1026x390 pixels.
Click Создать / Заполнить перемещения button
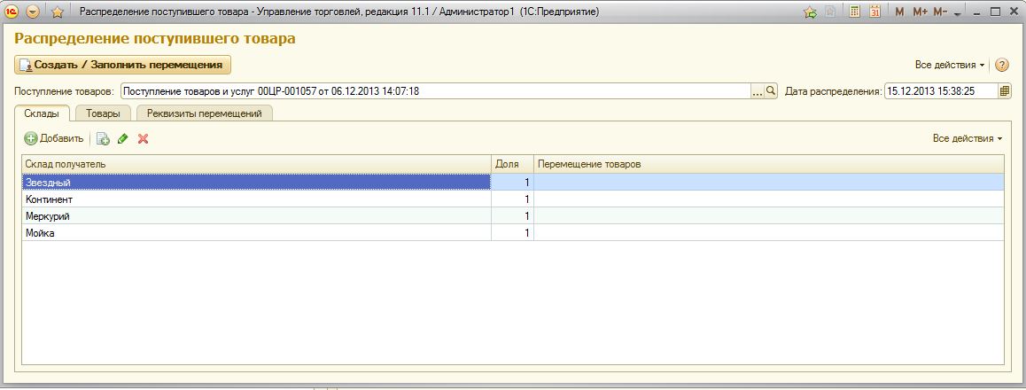coord(122,65)
